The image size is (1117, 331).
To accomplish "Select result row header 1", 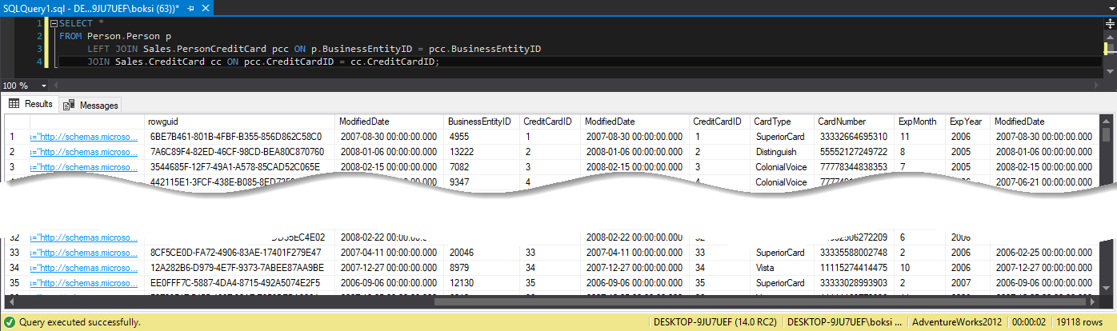I will pos(17,137).
